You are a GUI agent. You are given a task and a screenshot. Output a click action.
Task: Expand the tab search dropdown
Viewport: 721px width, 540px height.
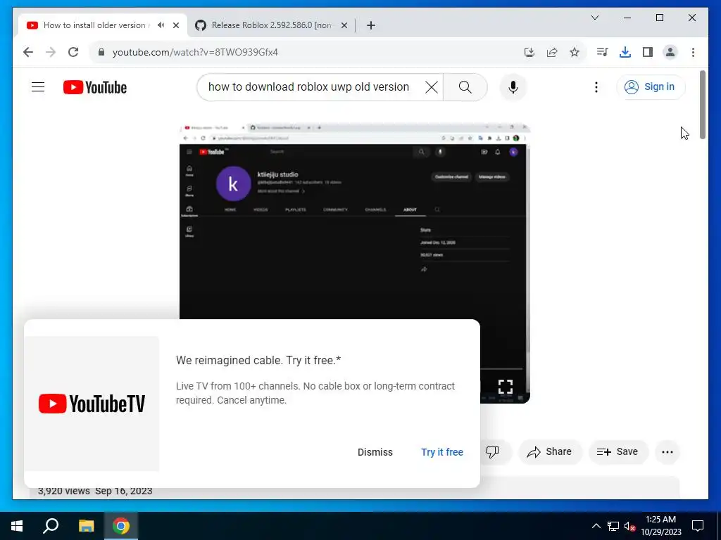click(594, 18)
